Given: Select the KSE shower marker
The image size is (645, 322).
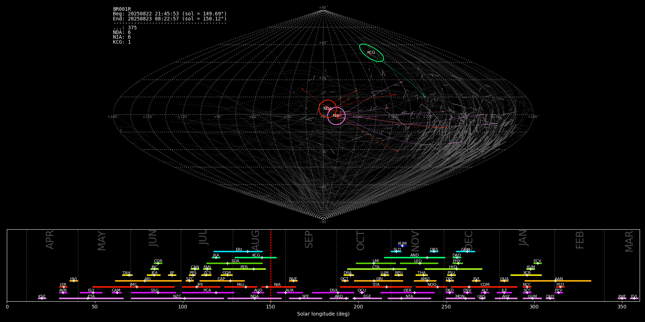Looking at the screenshot, I should pos(42,298).
